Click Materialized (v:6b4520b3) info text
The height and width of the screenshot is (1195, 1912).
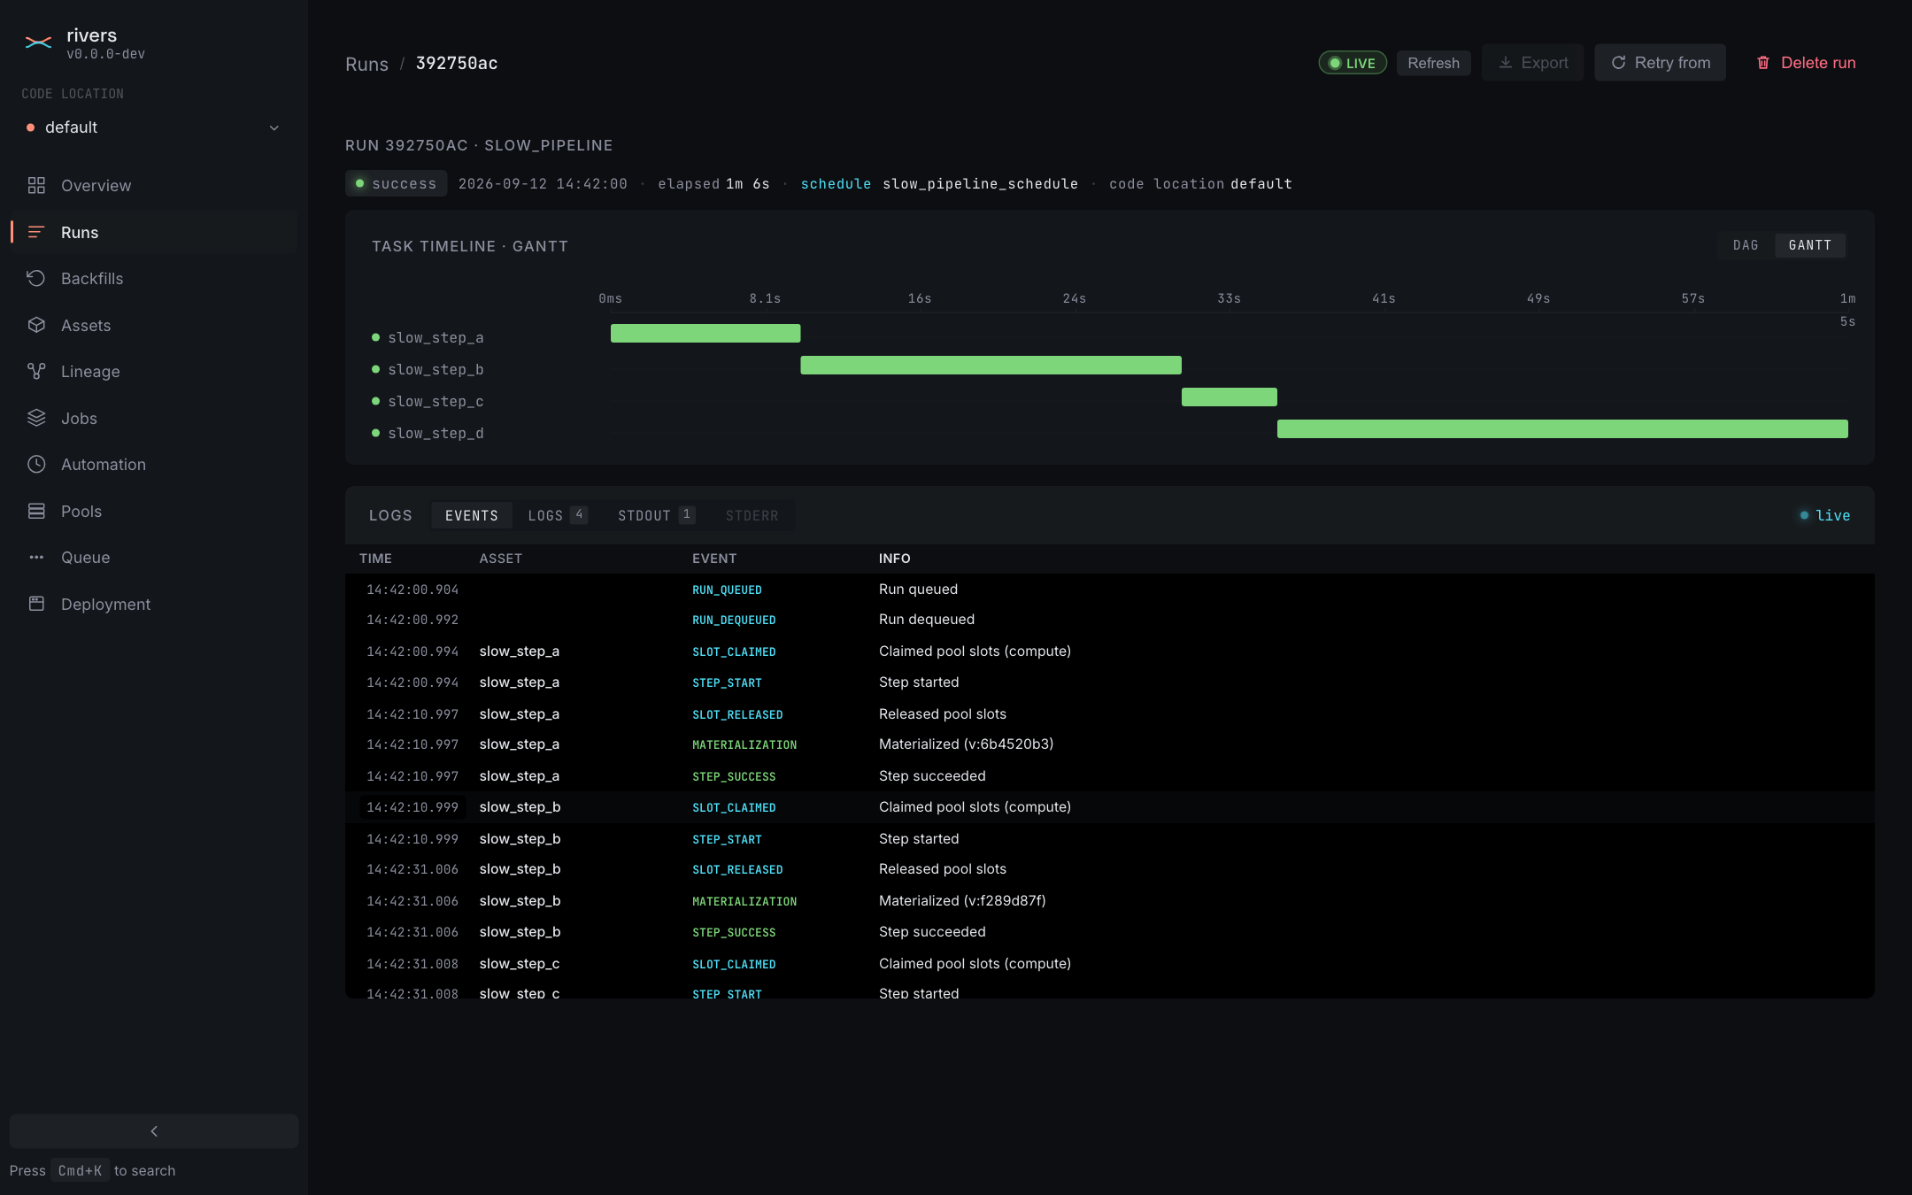pyautogui.click(x=966, y=744)
